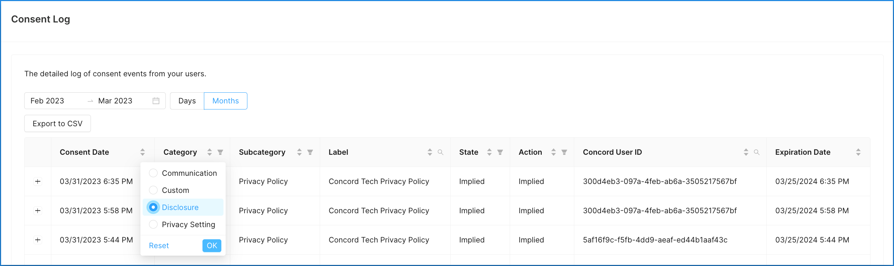Open the Subcategory filter icon

coord(310,152)
